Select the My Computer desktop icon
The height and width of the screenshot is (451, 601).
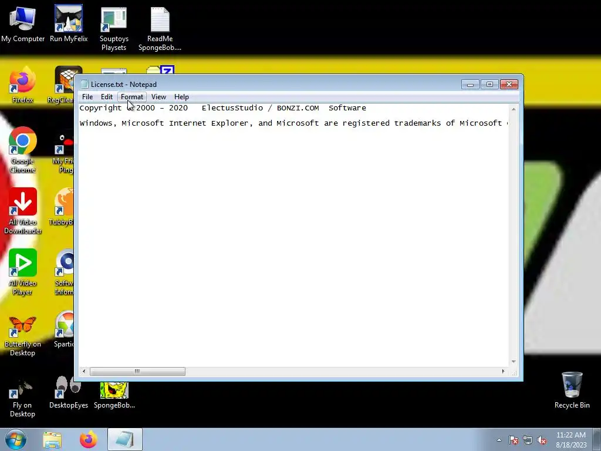pyautogui.click(x=23, y=24)
